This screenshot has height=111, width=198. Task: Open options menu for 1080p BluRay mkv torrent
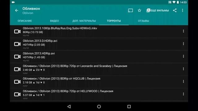[x=183, y=31]
